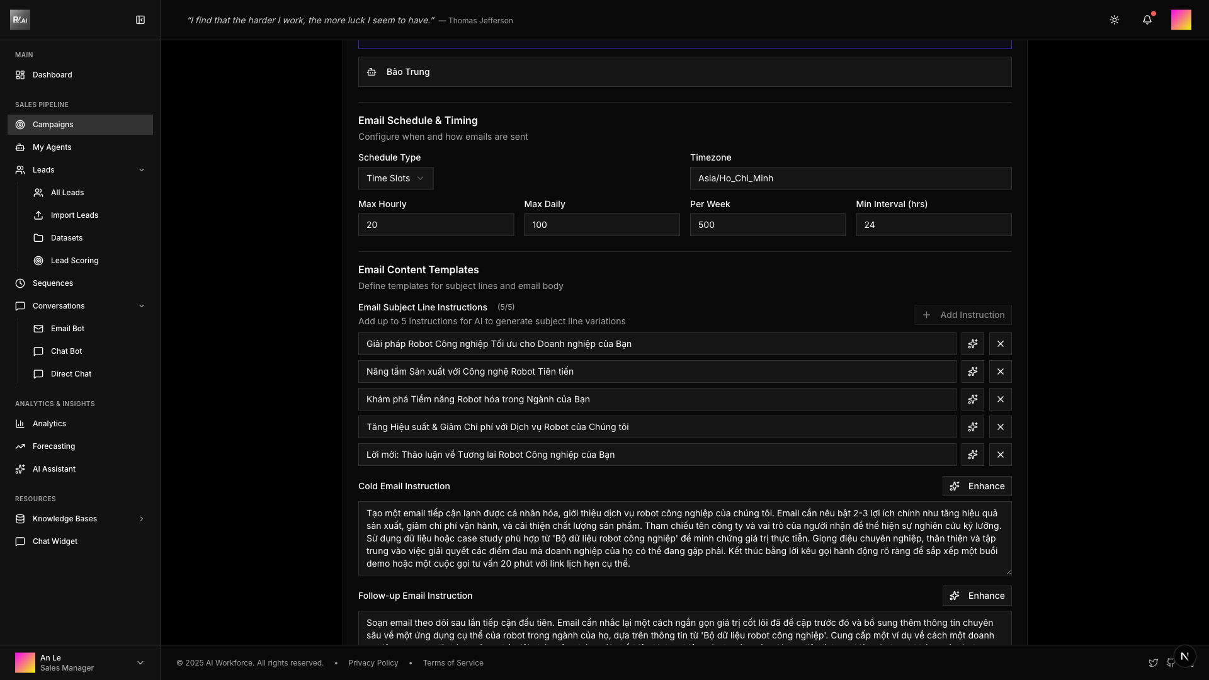Open AI Assistant from the sidebar

(x=54, y=469)
